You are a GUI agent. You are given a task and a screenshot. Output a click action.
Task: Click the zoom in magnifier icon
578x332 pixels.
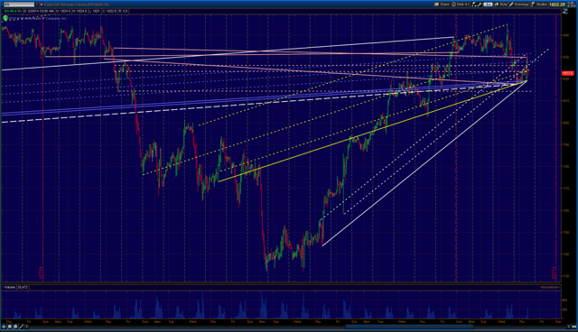tap(10, 327)
